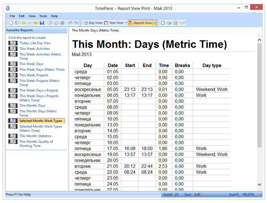
Task: Click report icon beside This Month: Statistics
Action: pos(13,136)
